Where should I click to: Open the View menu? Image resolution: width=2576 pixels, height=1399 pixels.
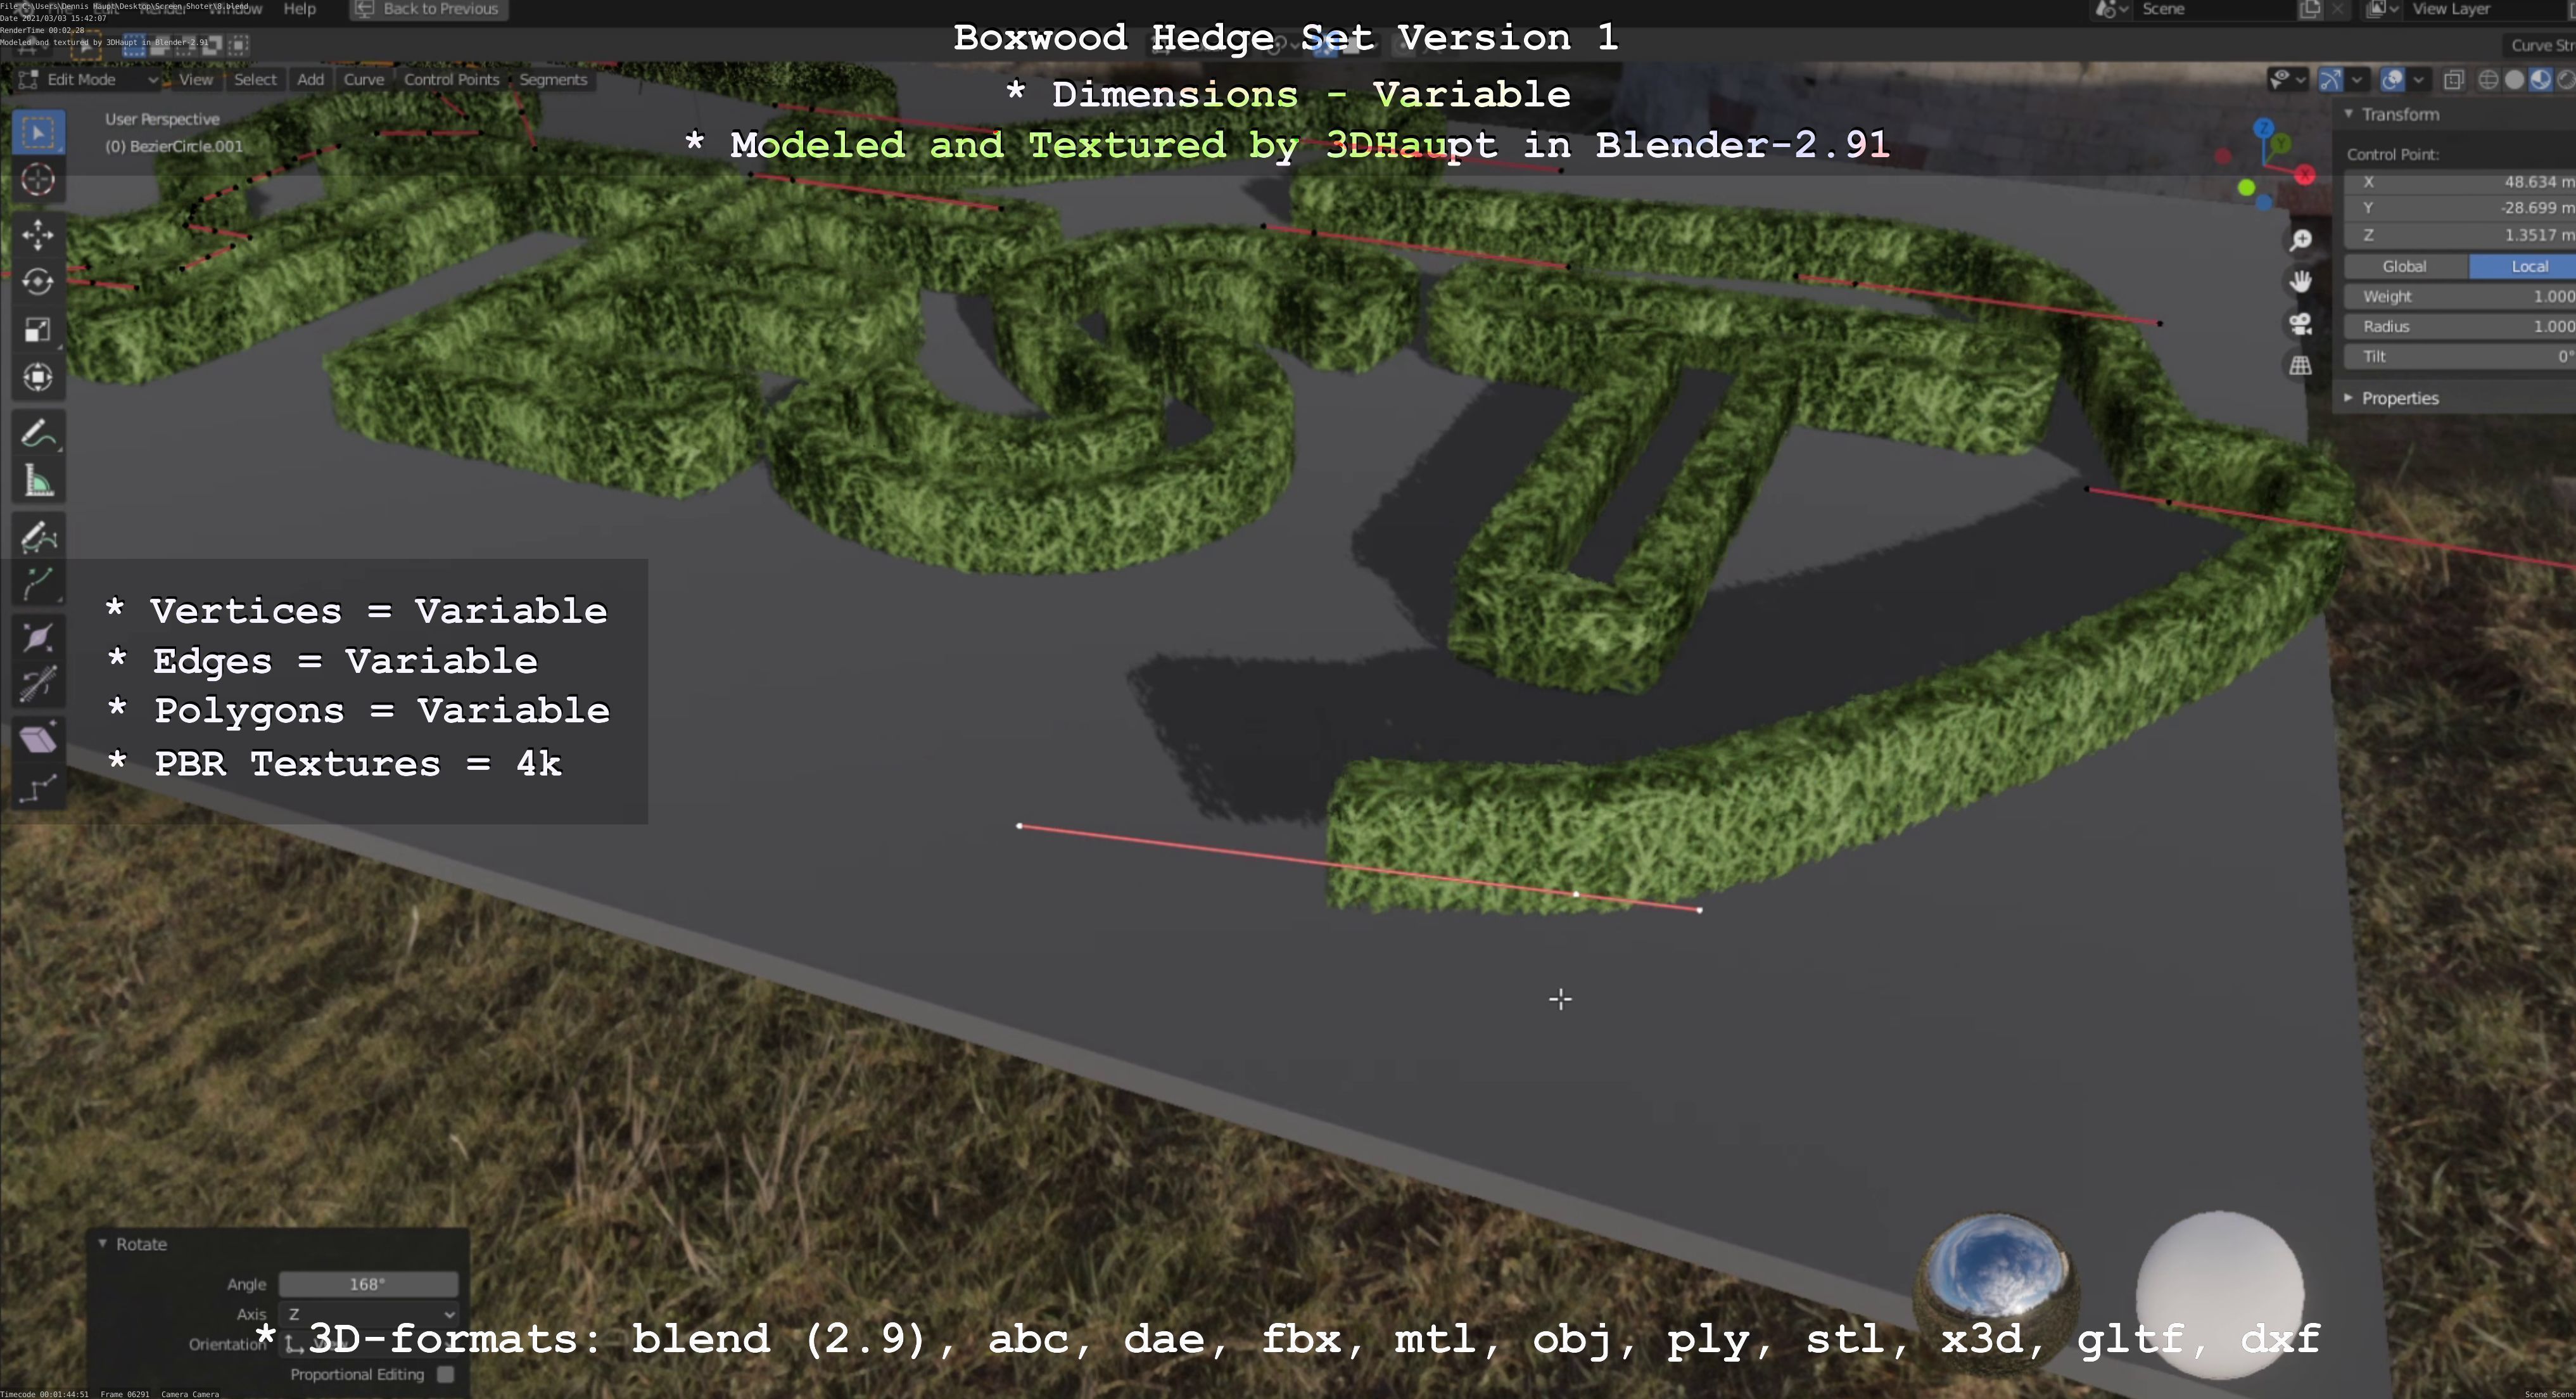(196, 79)
